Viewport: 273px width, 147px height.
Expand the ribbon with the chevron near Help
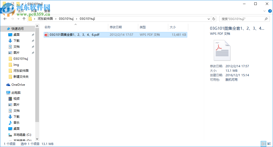264,11
